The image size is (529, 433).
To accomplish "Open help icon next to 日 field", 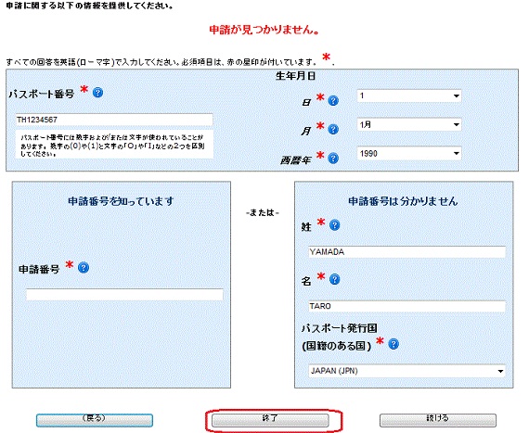I will [x=333, y=100].
